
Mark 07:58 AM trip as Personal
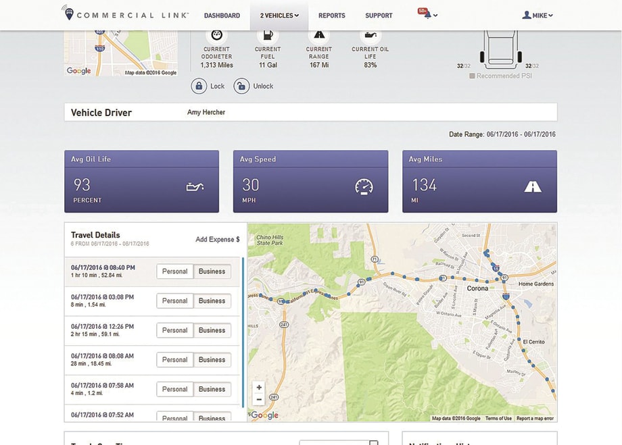pyautogui.click(x=174, y=389)
